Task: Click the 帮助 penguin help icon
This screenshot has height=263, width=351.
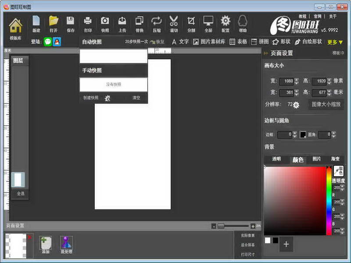Action: coord(243,24)
